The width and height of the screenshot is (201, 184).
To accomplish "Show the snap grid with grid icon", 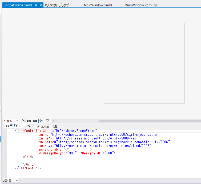I will [x=29, y=121].
